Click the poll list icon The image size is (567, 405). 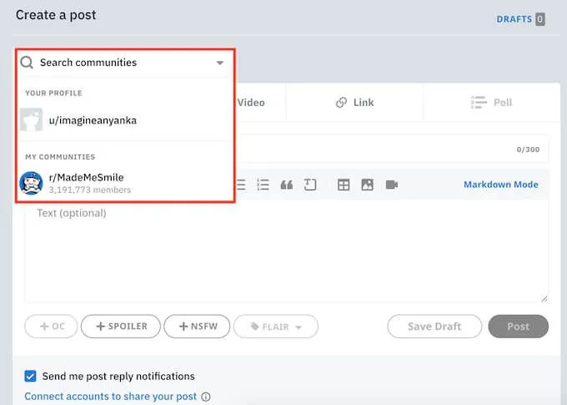click(479, 103)
